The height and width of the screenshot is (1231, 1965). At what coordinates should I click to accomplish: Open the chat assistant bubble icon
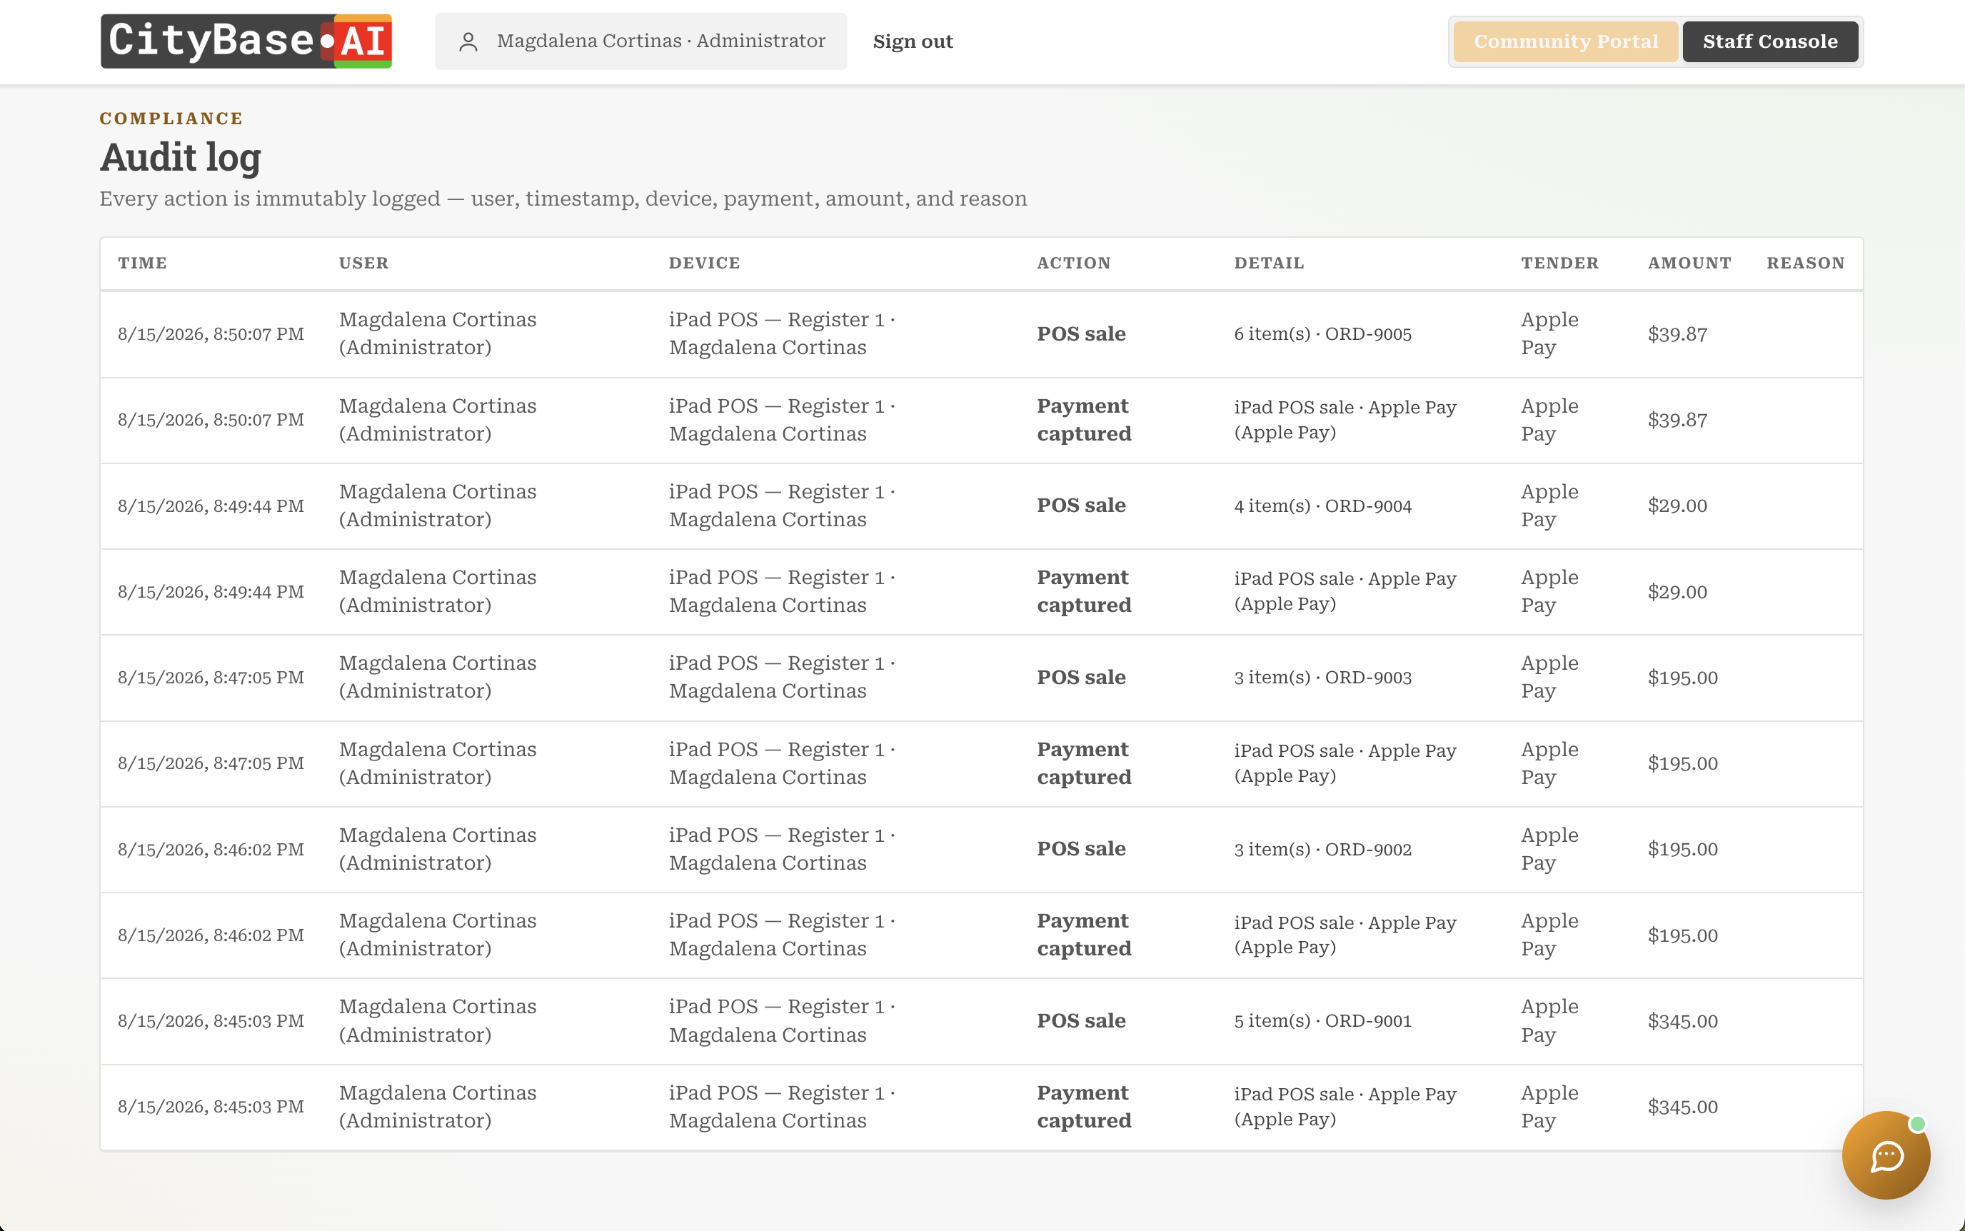(x=1885, y=1155)
